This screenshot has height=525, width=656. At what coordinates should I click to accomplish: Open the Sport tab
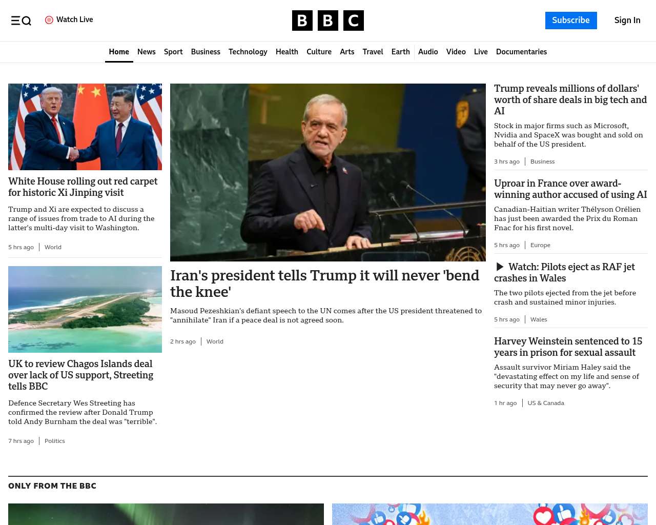click(173, 52)
